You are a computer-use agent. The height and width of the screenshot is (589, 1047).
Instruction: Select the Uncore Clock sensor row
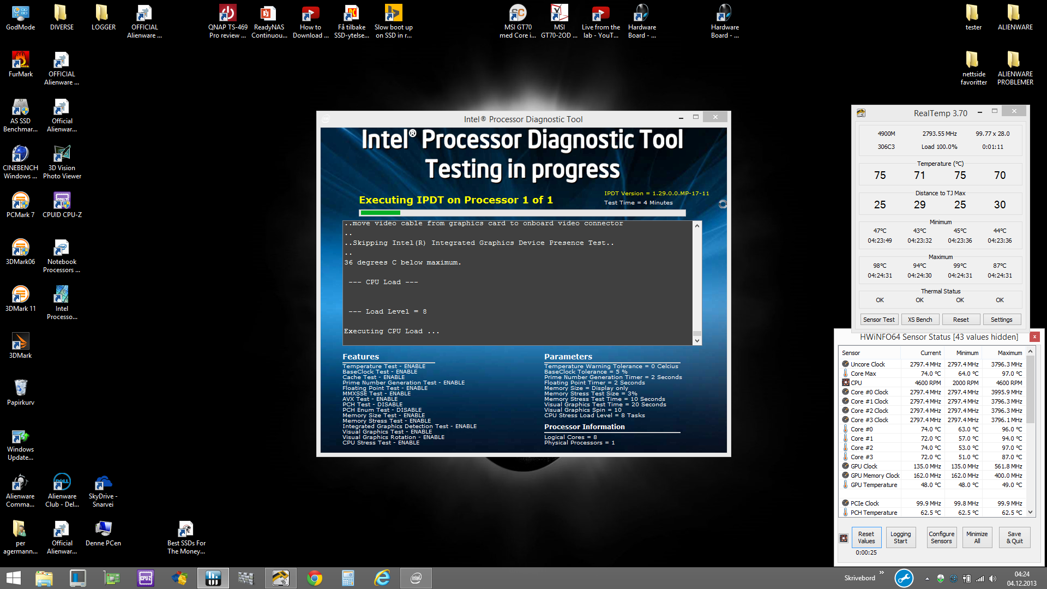pos(932,364)
